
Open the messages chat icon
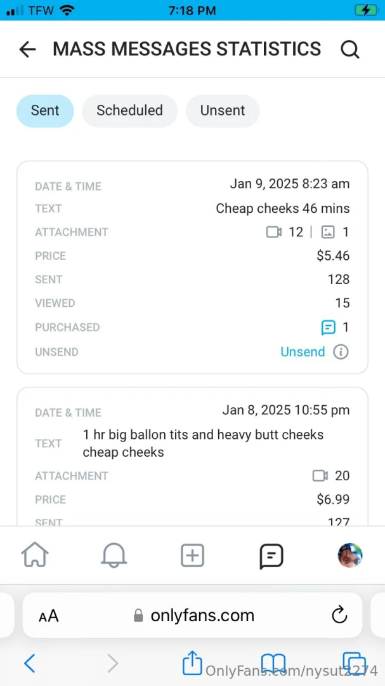(271, 556)
